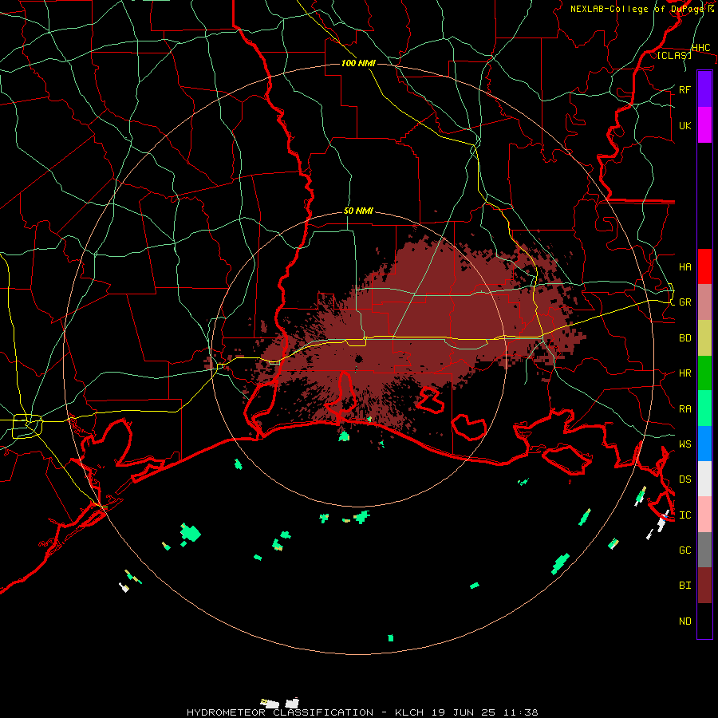Click the magenta UK color swatch
Viewport: 718px width, 718px height.
click(x=704, y=125)
